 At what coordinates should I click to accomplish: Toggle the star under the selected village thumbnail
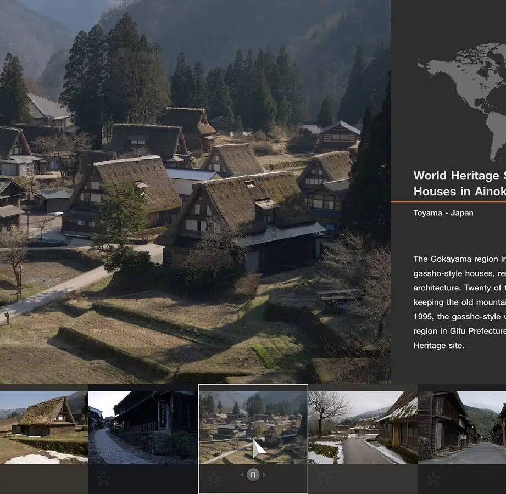pyautogui.click(x=214, y=478)
